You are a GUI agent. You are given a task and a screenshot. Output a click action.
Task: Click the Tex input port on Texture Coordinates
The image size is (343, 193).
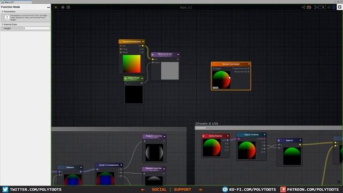point(121,46)
